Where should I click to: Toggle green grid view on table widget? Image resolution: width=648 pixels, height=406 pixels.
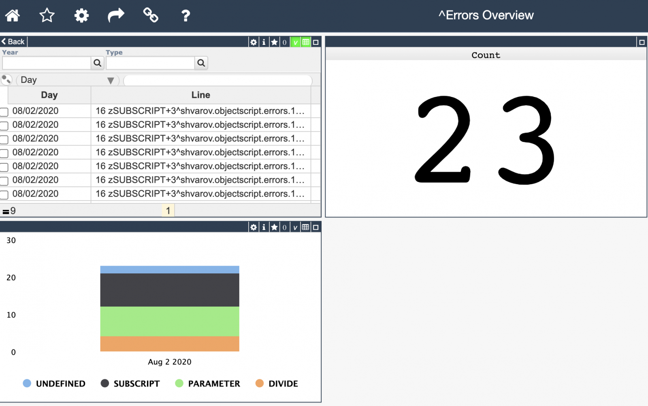306,42
